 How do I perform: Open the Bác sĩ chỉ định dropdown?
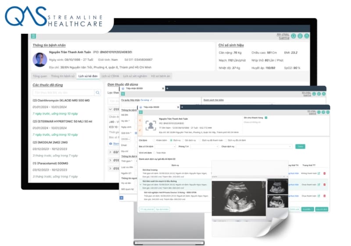pos(165,147)
